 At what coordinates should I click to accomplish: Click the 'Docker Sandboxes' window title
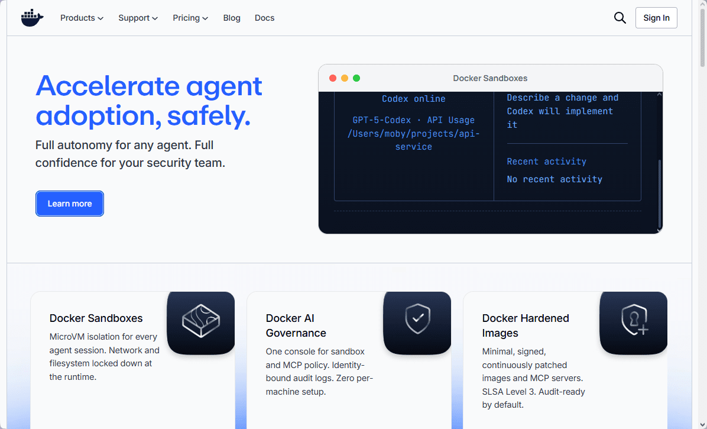(490, 78)
